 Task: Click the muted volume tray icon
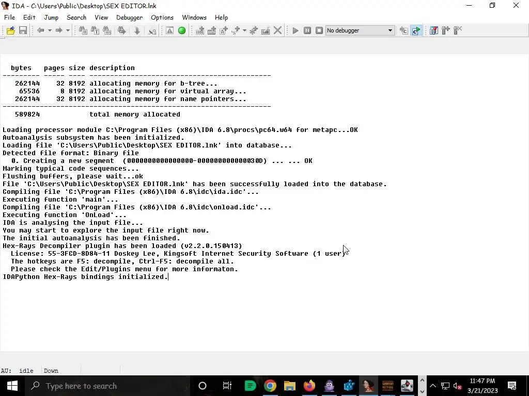tap(458, 386)
